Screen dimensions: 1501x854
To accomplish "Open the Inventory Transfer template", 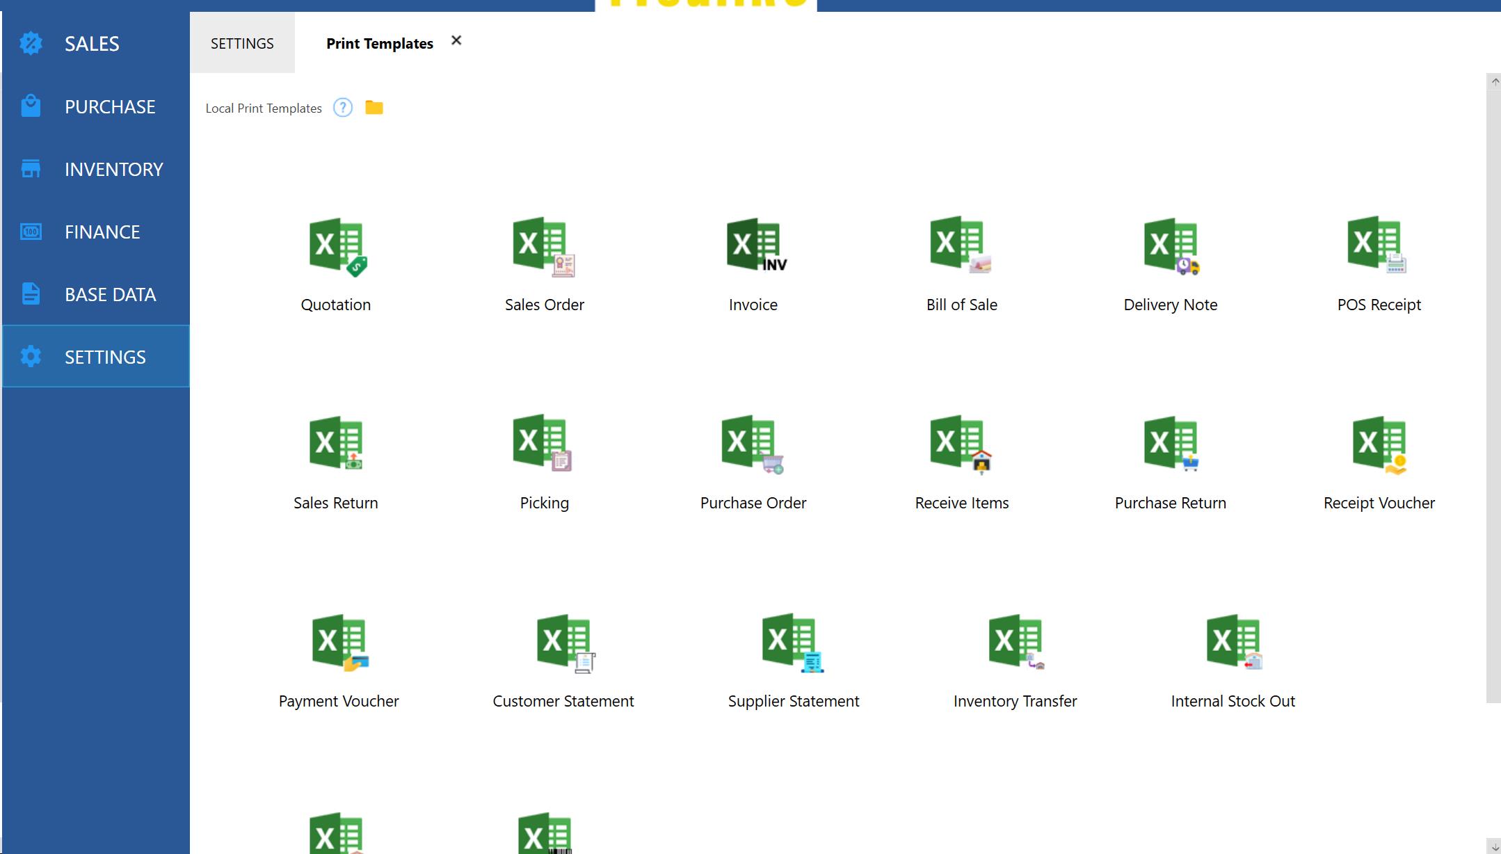I will pyautogui.click(x=1016, y=643).
